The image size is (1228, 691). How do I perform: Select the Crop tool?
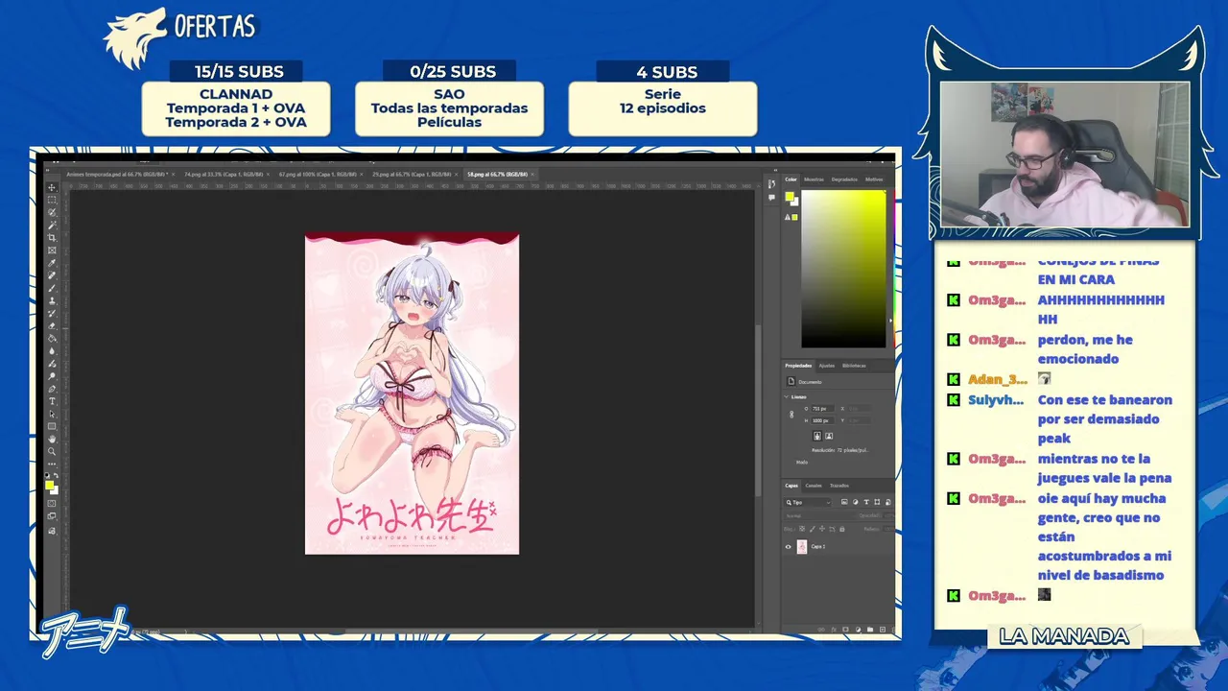coord(52,238)
